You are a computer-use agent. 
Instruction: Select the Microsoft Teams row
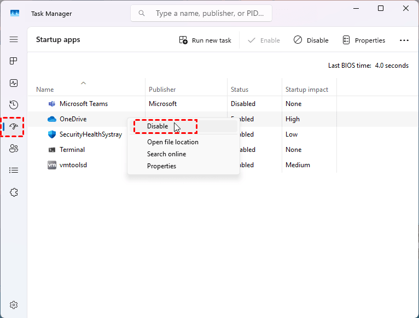point(84,104)
